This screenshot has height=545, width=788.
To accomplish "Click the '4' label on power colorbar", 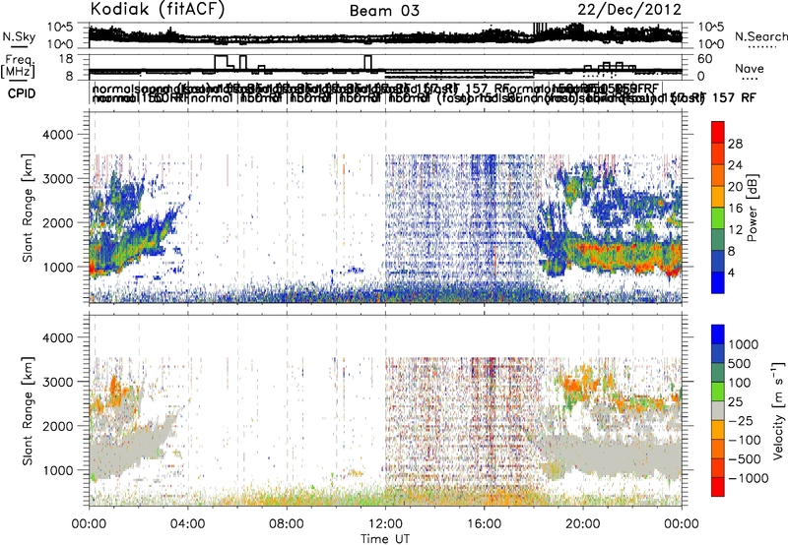I will pyautogui.click(x=731, y=272).
